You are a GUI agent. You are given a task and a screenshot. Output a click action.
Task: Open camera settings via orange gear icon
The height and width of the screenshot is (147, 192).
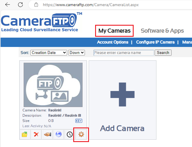click(x=81, y=135)
